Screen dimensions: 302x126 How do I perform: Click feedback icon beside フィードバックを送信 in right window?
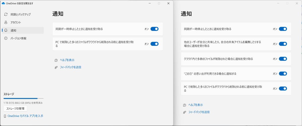click(x=184, y=112)
